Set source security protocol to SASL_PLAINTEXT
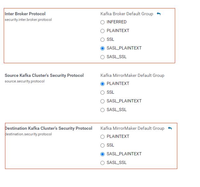 click(102, 101)
